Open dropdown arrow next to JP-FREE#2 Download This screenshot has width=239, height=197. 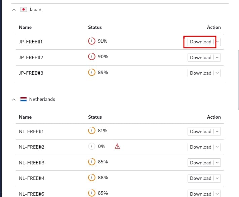tap(217, 57)
